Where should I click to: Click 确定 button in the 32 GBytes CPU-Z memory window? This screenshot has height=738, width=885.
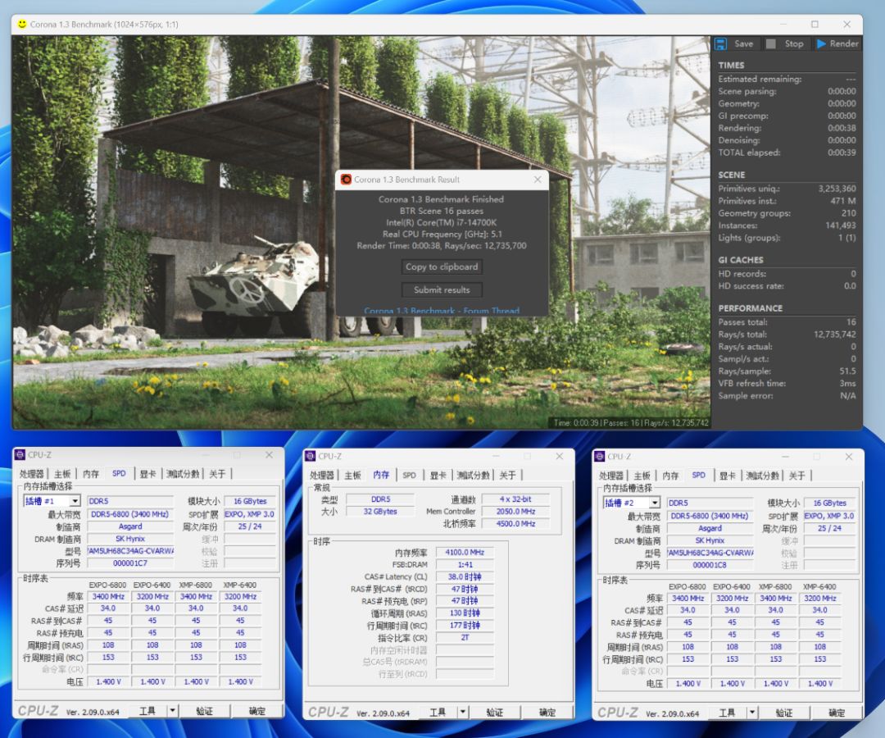(x=547, y=712)
